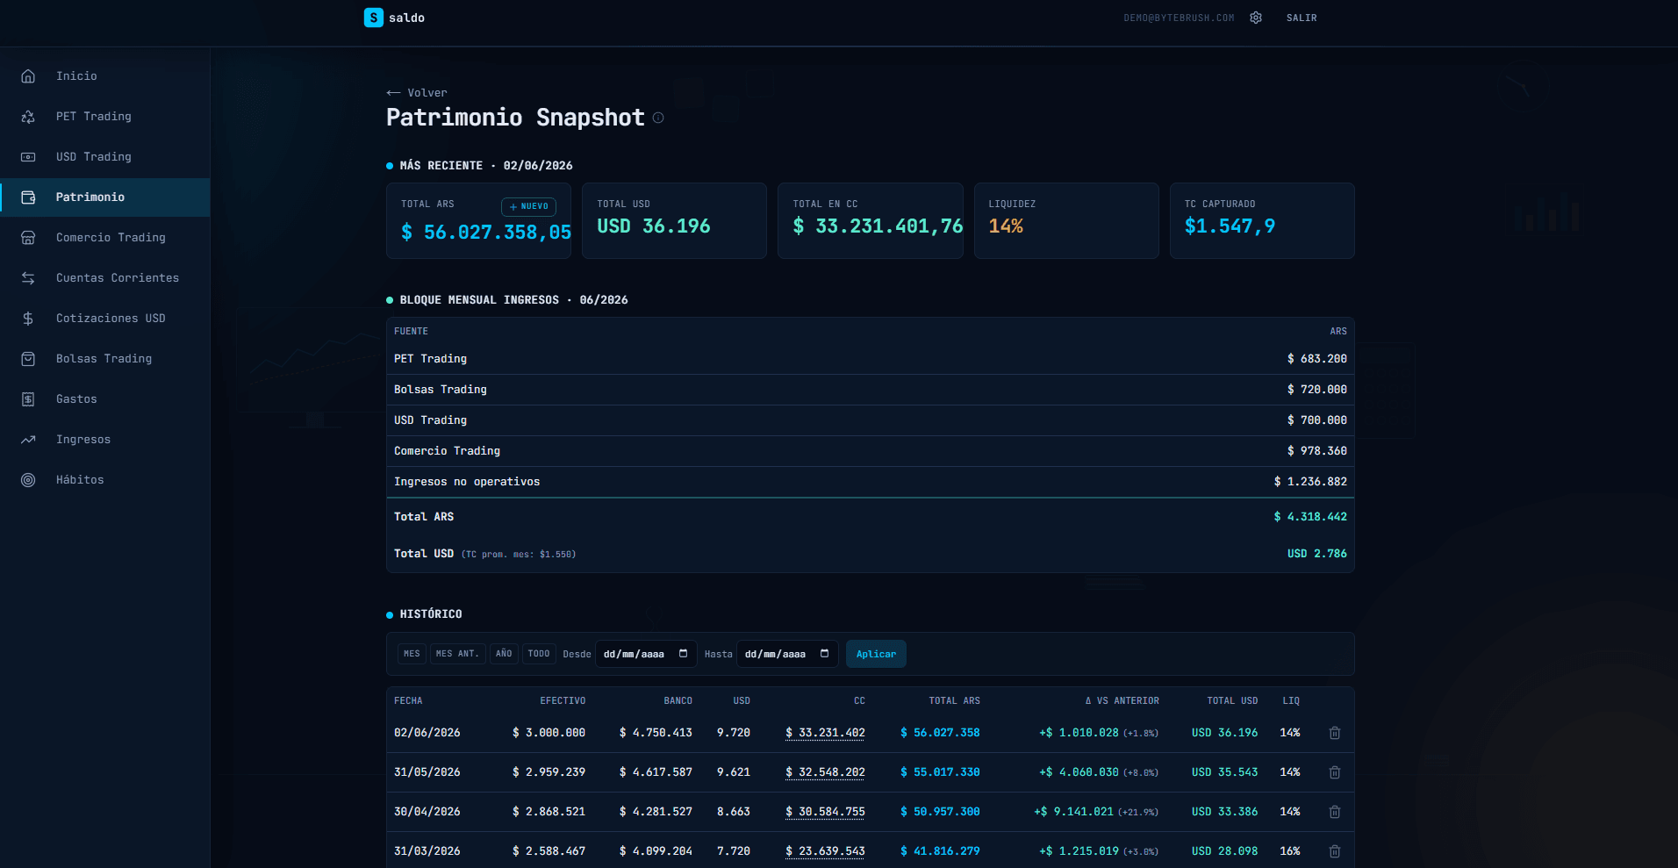Screen dimensions: 1678x868
Task: Delete the 02/06/2026 snapshot row
Action: [1335, 733]
